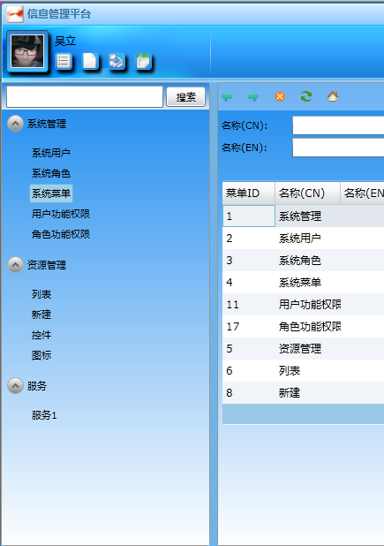The image size is (384, 546).
Task: Click the green refresh icon
Action: [x=306, y=96]
